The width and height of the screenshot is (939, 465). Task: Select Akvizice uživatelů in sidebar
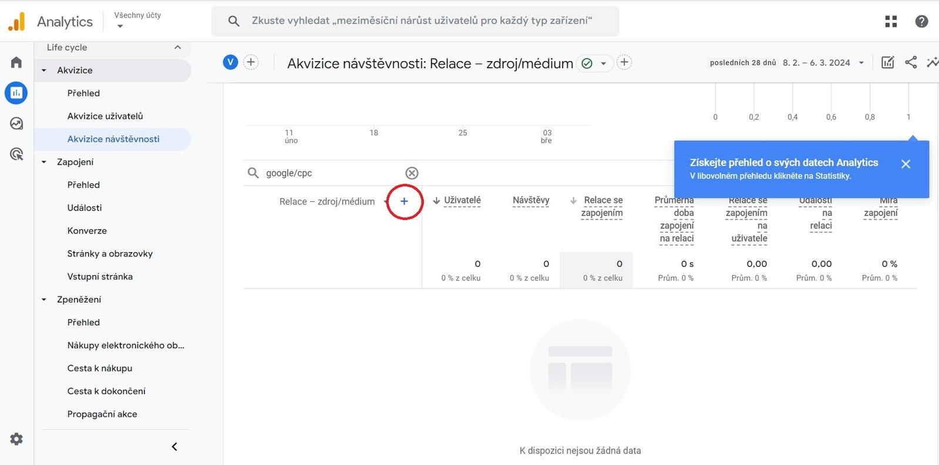point(105,116)
